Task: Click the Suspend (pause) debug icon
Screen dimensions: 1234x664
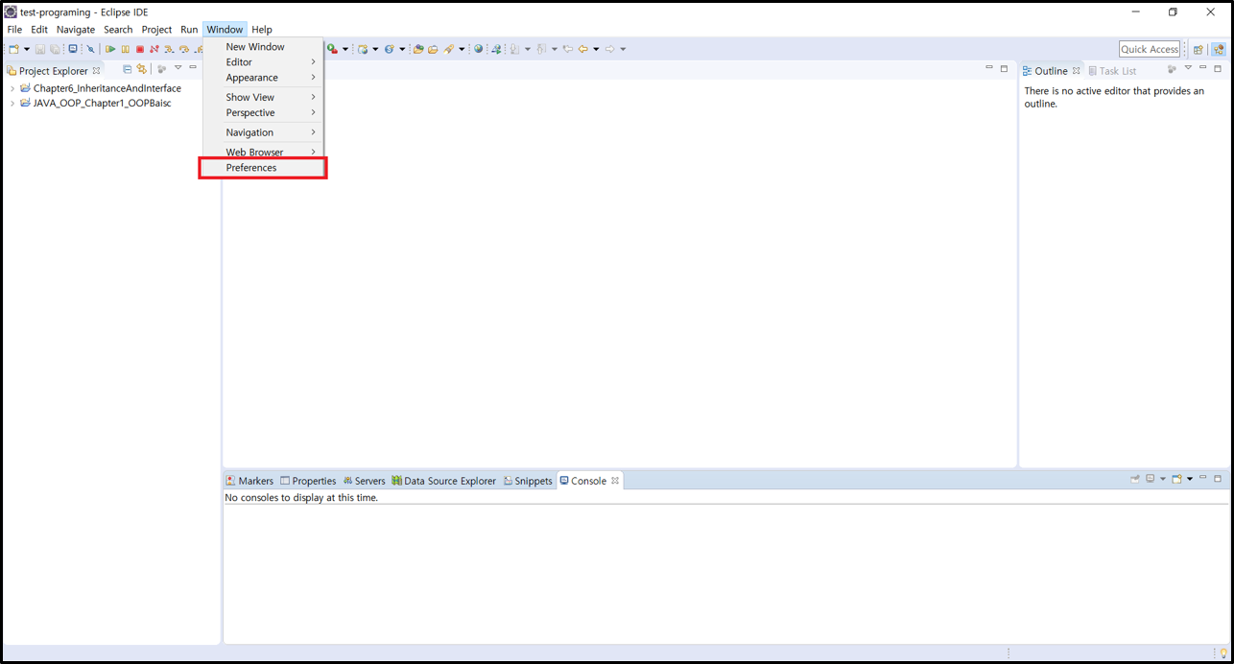Action: pos(125,49)
